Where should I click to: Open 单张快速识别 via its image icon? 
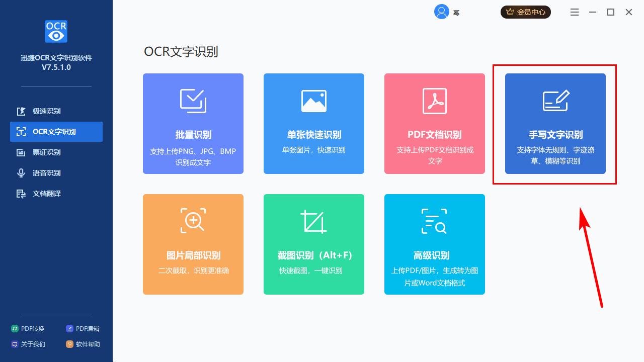[x=313, y=100]
